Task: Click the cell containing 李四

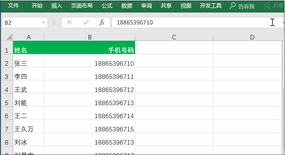Action: [x=28, y=74]
